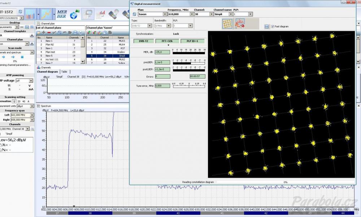Click the first blue scan arrow
361x217 pixels.
3,57
